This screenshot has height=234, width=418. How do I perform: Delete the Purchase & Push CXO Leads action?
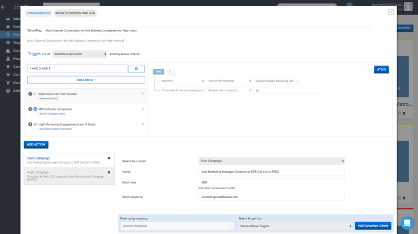pyautogui.click(x=109, y=173)
